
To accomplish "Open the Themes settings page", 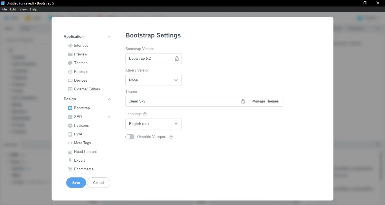I will coord(81,63).
